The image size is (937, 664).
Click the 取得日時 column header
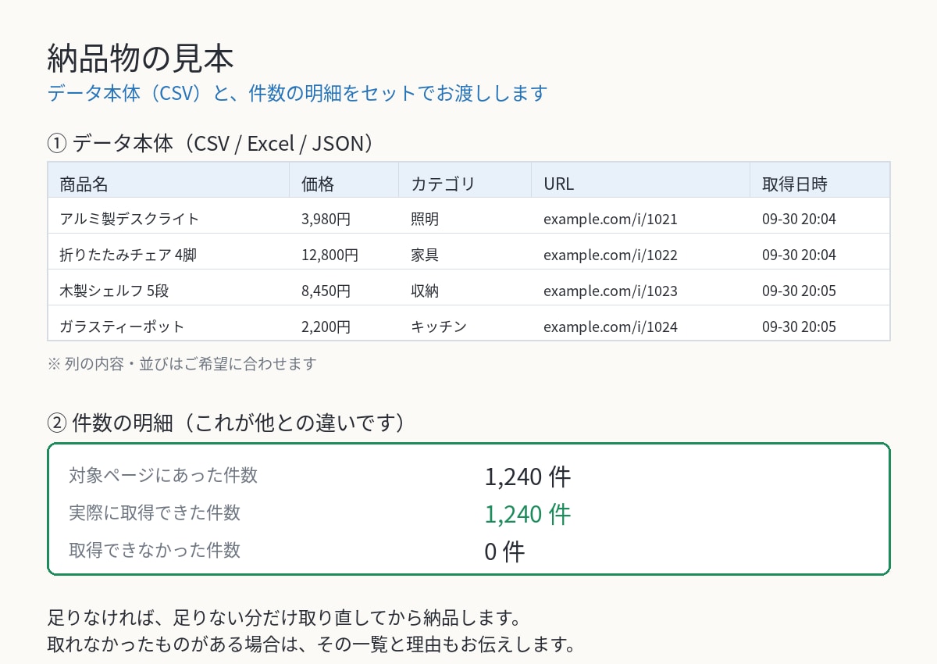pyautogui.click(x=794, y=184)
